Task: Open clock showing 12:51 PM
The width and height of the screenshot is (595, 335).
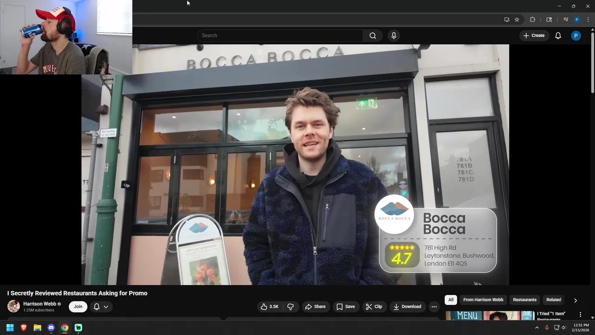Action: click(581, 328)
